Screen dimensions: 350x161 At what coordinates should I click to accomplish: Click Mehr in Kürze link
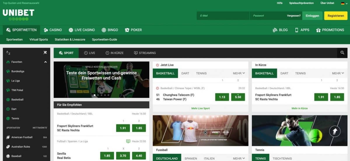click(300, 108)
